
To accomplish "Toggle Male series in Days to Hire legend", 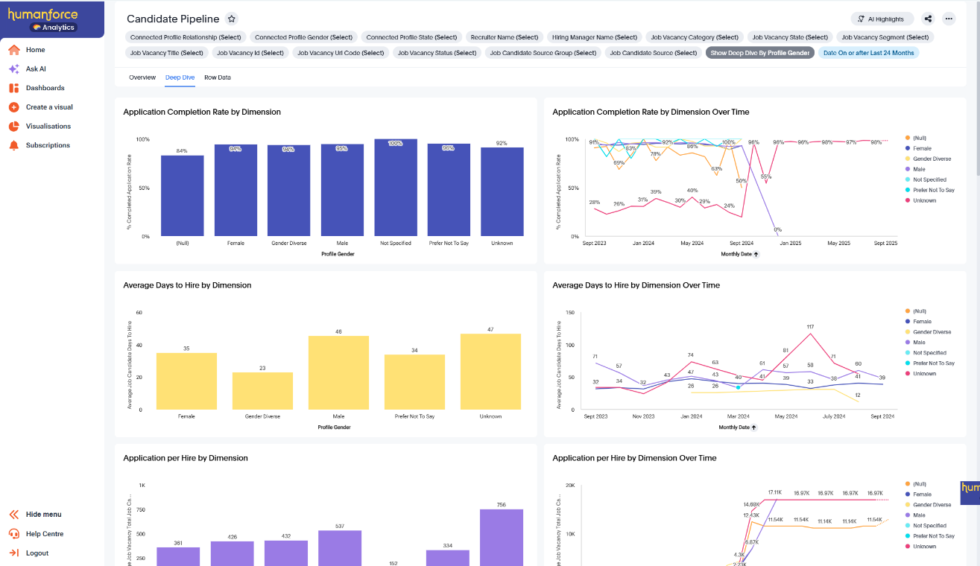I will point(918,343).
